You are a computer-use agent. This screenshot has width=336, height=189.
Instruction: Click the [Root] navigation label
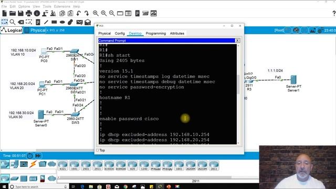point(279,30)
